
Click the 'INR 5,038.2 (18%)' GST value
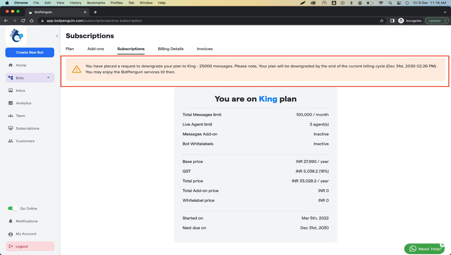tap(312, 171)
